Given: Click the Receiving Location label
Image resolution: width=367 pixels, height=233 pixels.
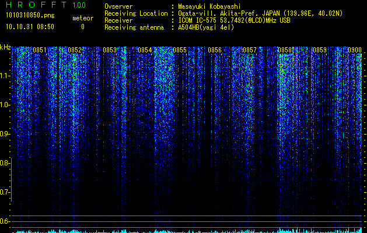Looking at the screenshot, I should pyautogui.click(x=136, y=13).
